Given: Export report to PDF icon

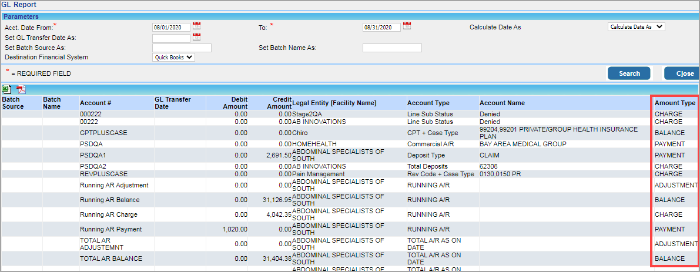Looking at the screenshot, I should [21, 90].
